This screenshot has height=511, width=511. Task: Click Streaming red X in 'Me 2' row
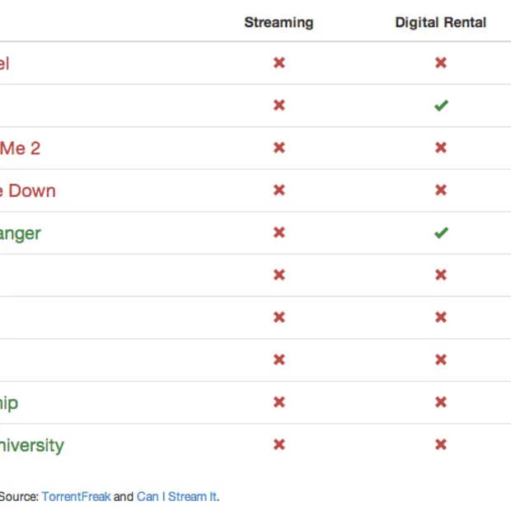point(279,148)
